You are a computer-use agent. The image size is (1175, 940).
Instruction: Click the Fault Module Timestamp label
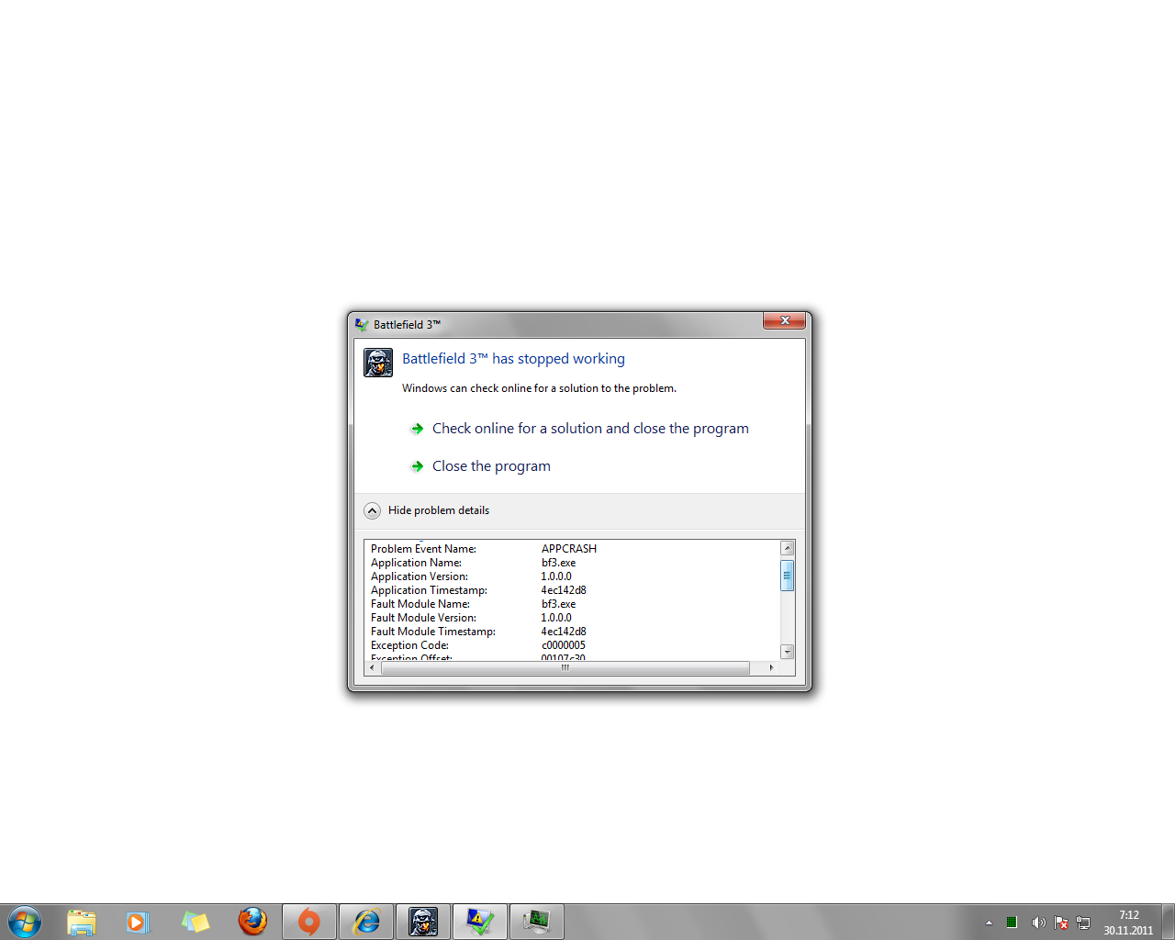433,632
